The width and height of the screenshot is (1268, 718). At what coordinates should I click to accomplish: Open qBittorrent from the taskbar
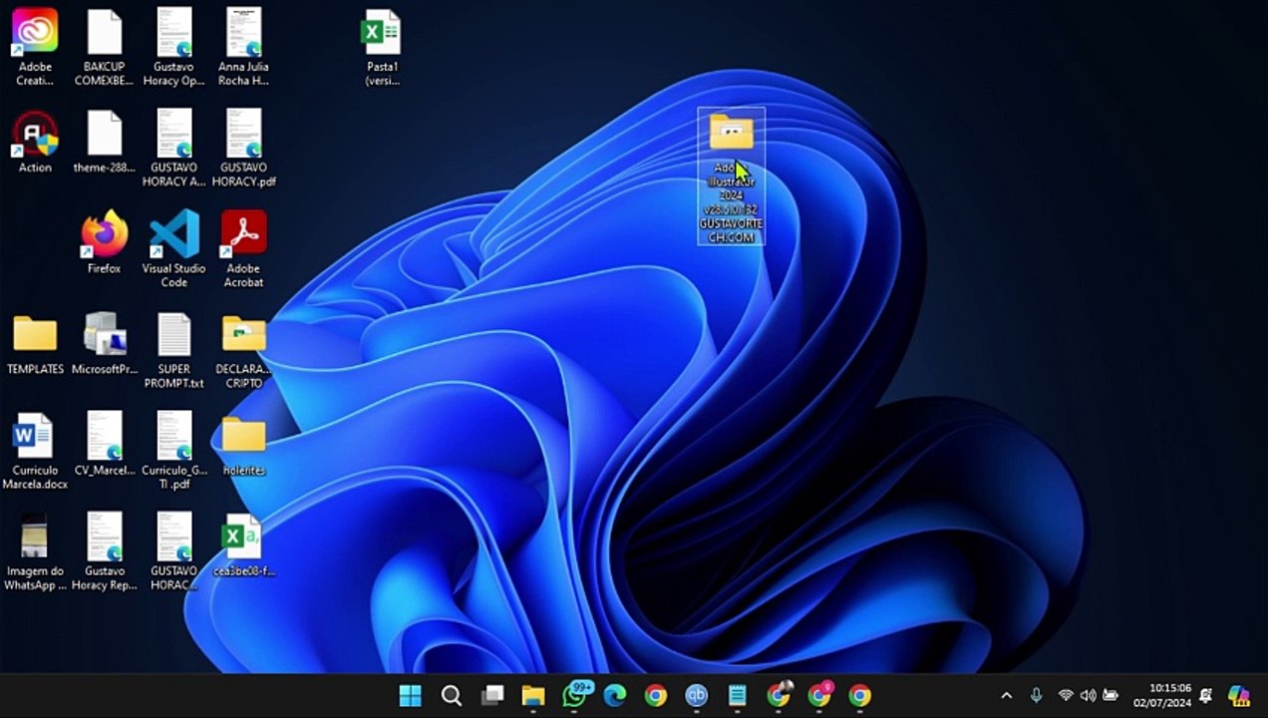pos(696,695)
